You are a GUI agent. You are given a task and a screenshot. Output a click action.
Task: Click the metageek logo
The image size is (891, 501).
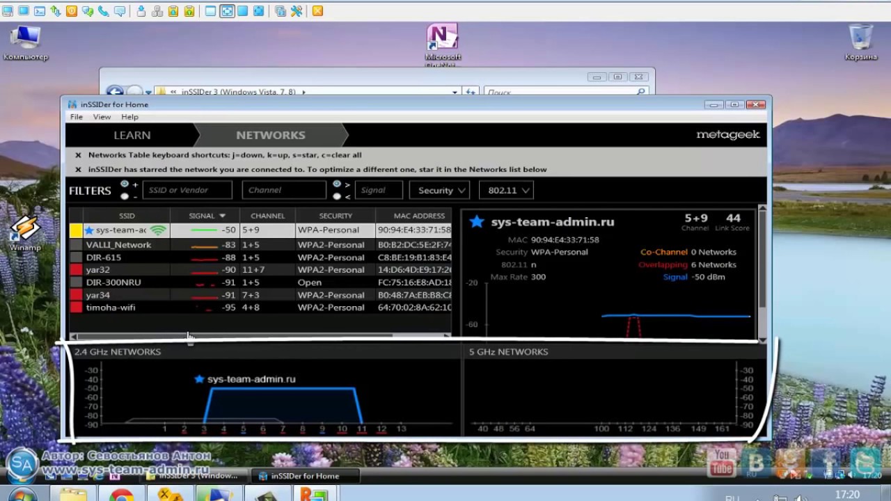click(728, 134)
